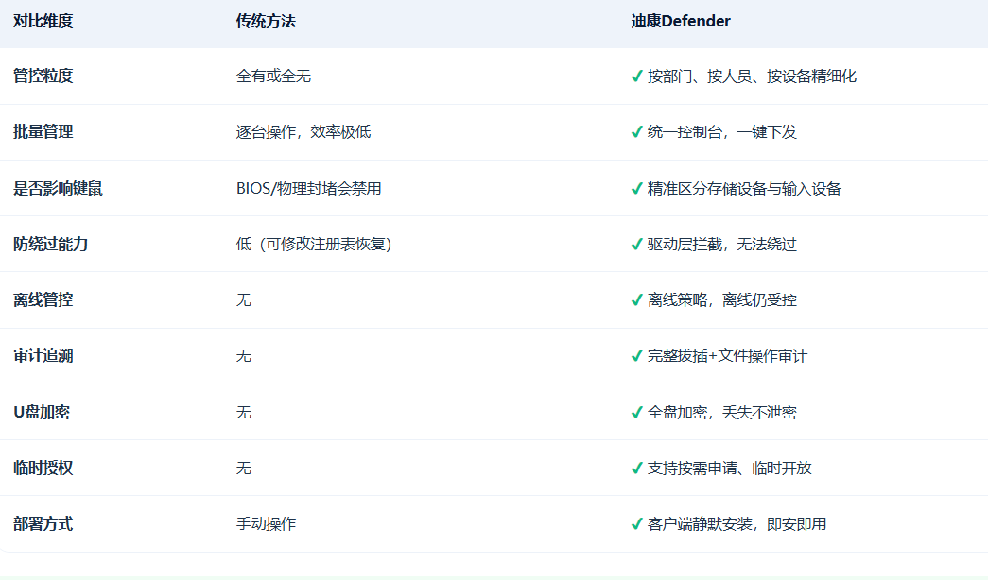Click the 是否影响键鼠 row label

(x=58, y=188)
